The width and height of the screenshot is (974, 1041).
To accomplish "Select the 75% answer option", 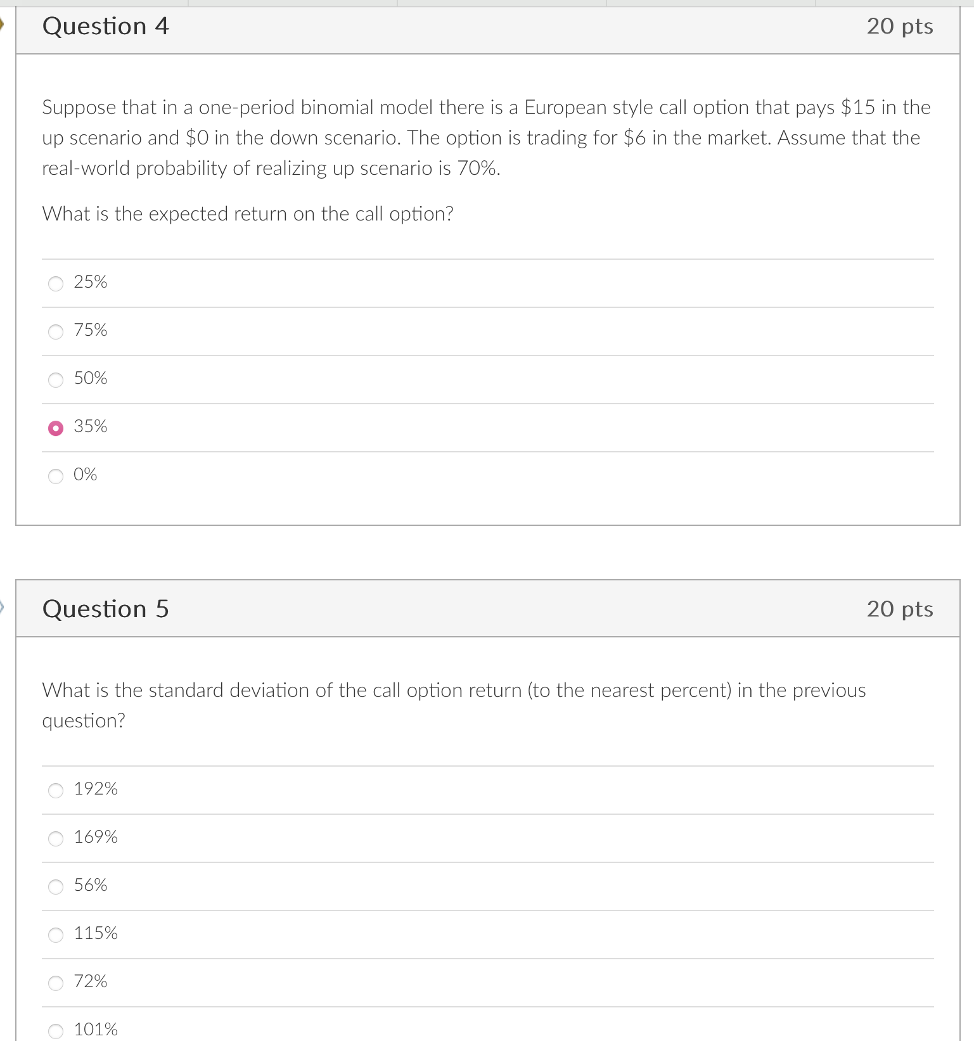I will [56, 331].
